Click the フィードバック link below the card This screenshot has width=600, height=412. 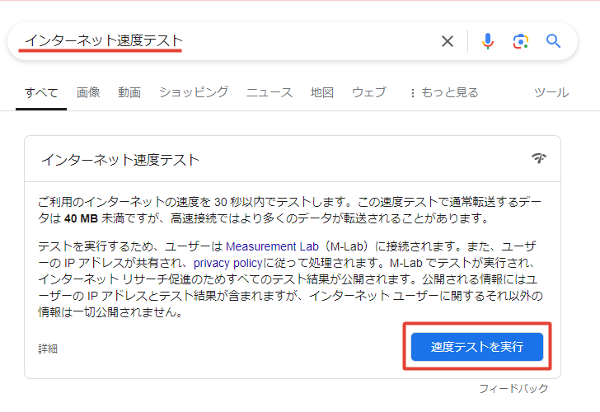click(x=513, y=389)
